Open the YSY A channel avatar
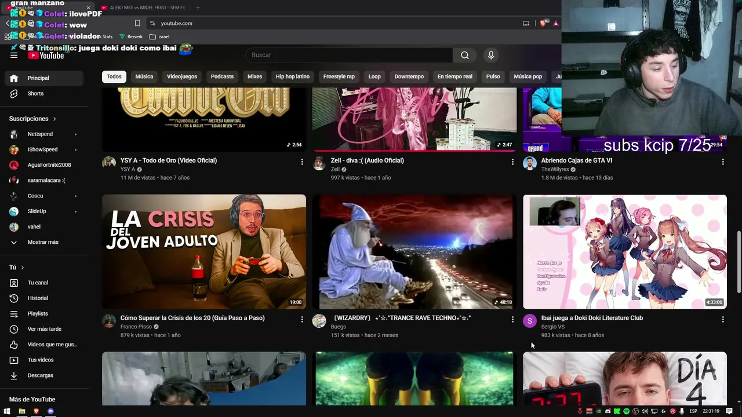This screenshot has width=742, height=417. [x=109, y=162]
